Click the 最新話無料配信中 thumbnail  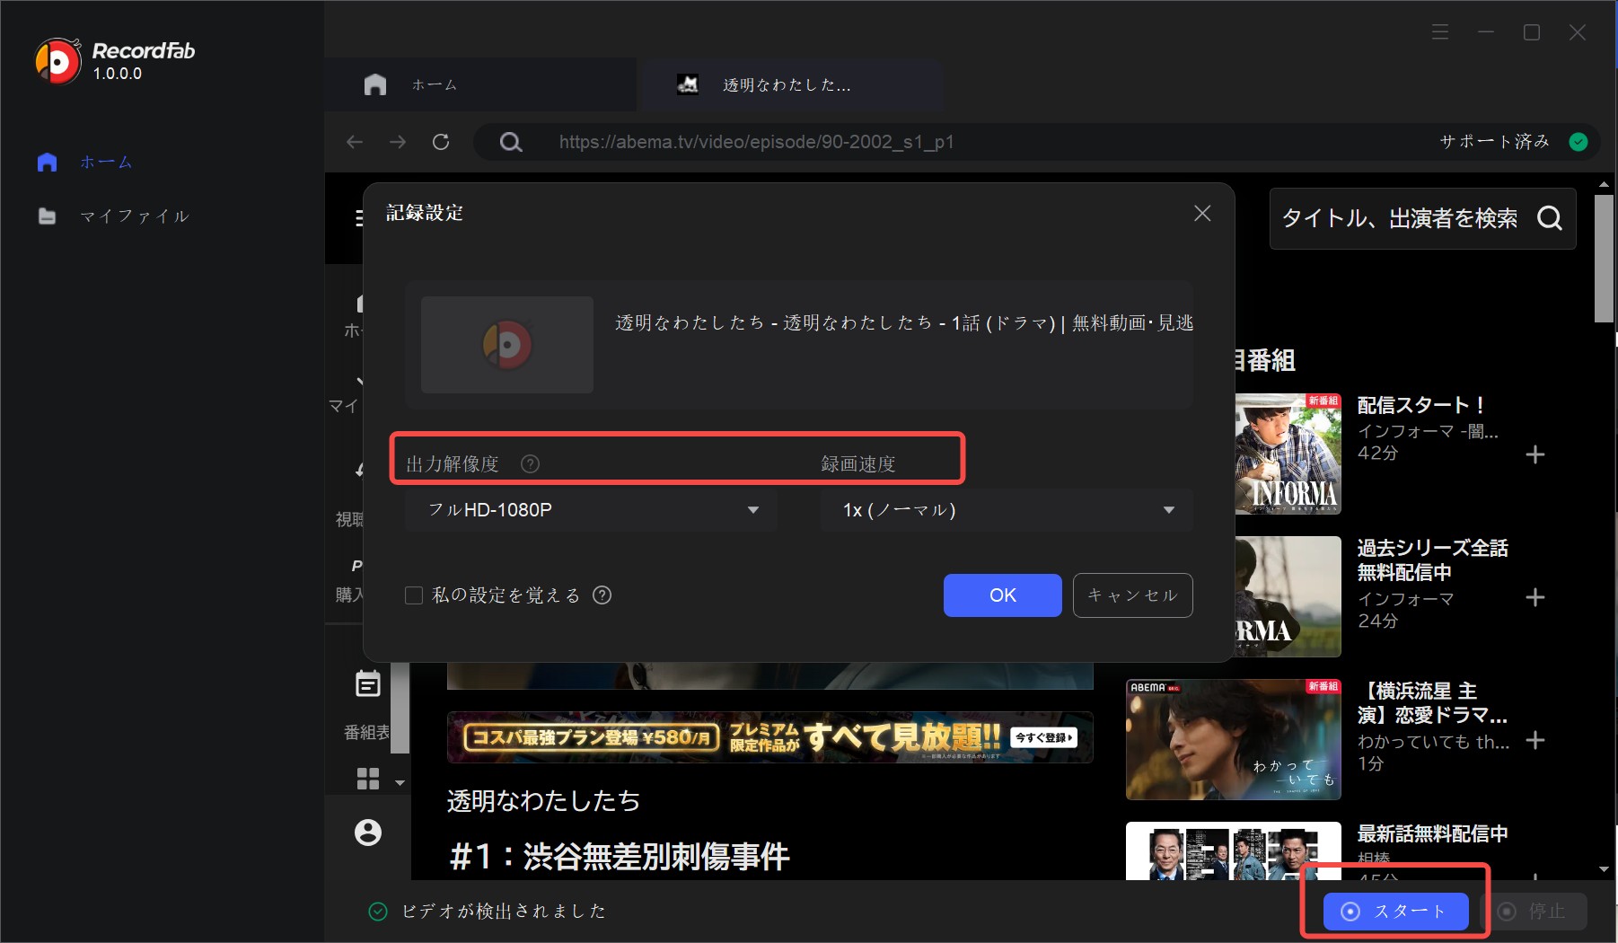(x=1234, y=850)
